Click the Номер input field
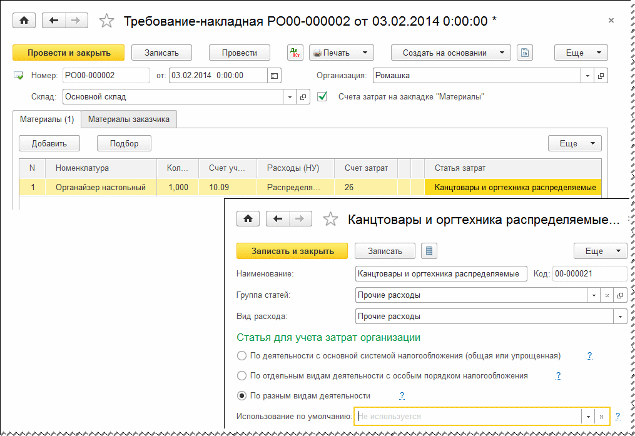Viewport: 635px width, 436px height. (x=106, y=76)
